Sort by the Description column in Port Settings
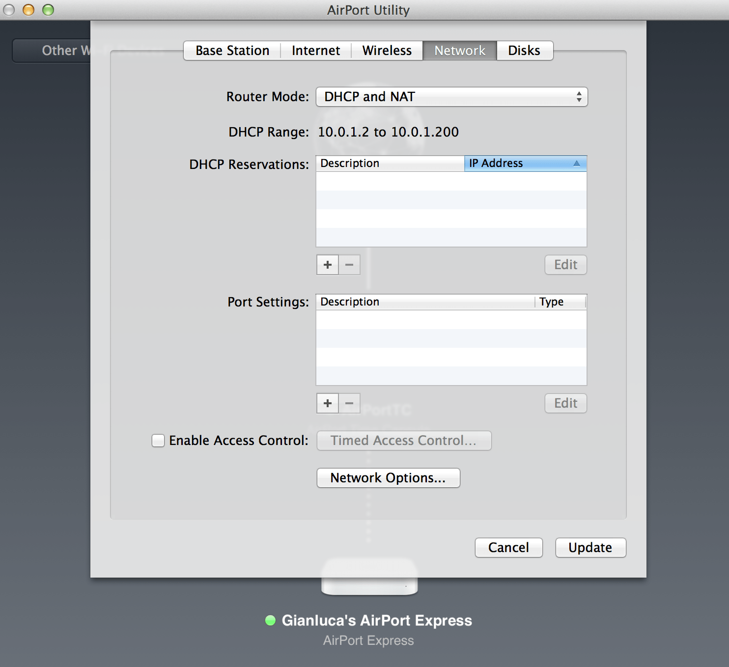Viewport: 729px width, 667px height. point(424,302)
